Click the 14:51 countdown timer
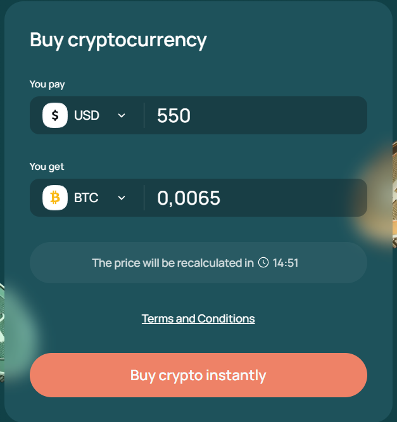Image resolution: width=397 pixels, height=422 pixels. 286,262
